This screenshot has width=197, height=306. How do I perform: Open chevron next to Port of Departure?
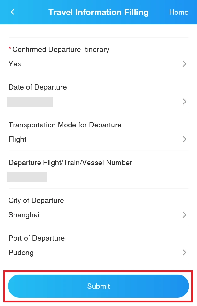click(x=184, y=253)
